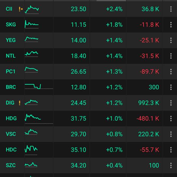Image resolution: width=177 pixels, height=177 pixels.
Task: Click the PC1 price 26.65
Action: point(78,72)
